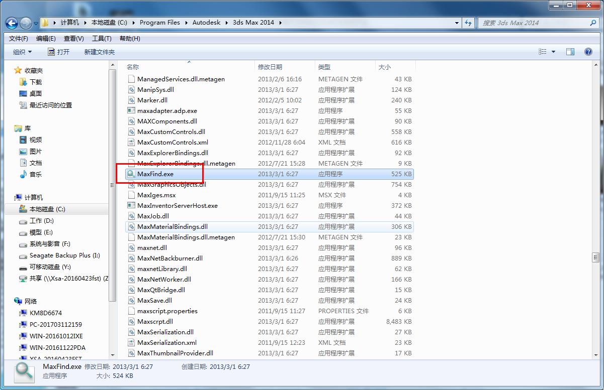The image size is (604, 390).
Task: Click the Pictures library icon
Action: click(x=23, y=151)
